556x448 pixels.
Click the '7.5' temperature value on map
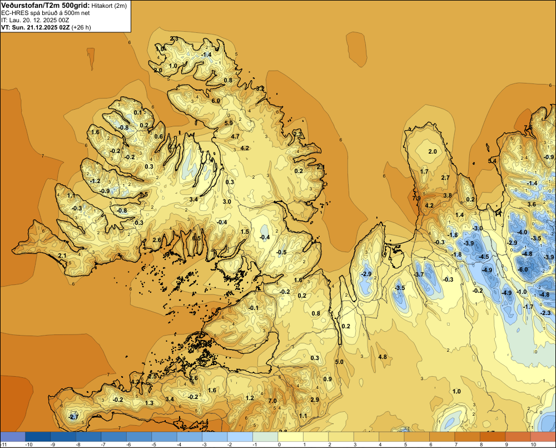(x=528, y=127)
